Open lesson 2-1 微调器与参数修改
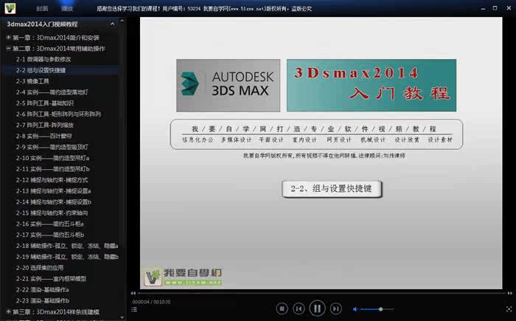 point(43,59)
